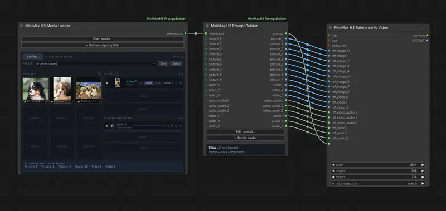Image resolution: width=446 pixels, height=211 pixels.
Task: Click the vae input socket
Action: click(329, 40)
